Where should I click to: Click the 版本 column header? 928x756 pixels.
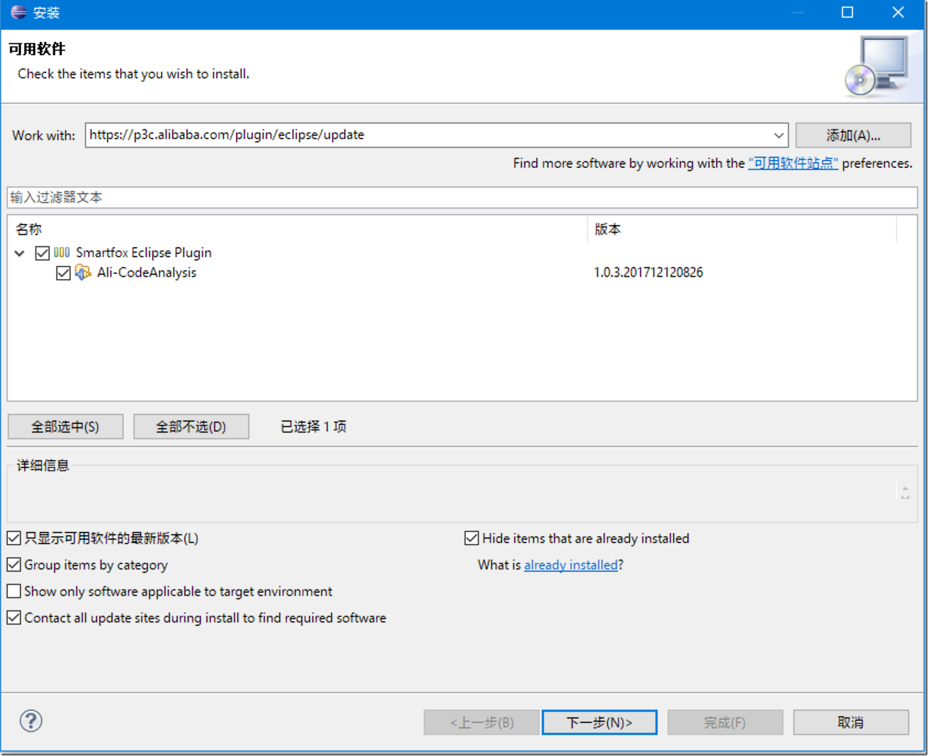(x=742, y=229)
